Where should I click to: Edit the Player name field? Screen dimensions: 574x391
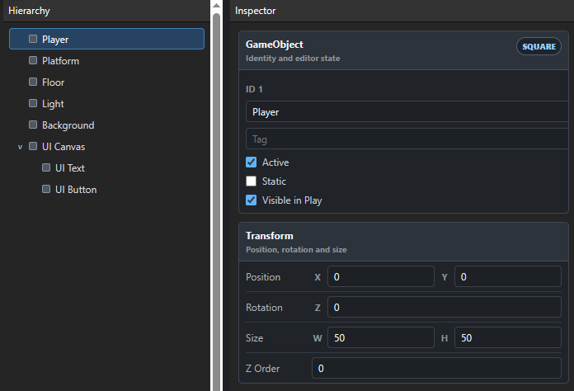[x=407, y=111]
